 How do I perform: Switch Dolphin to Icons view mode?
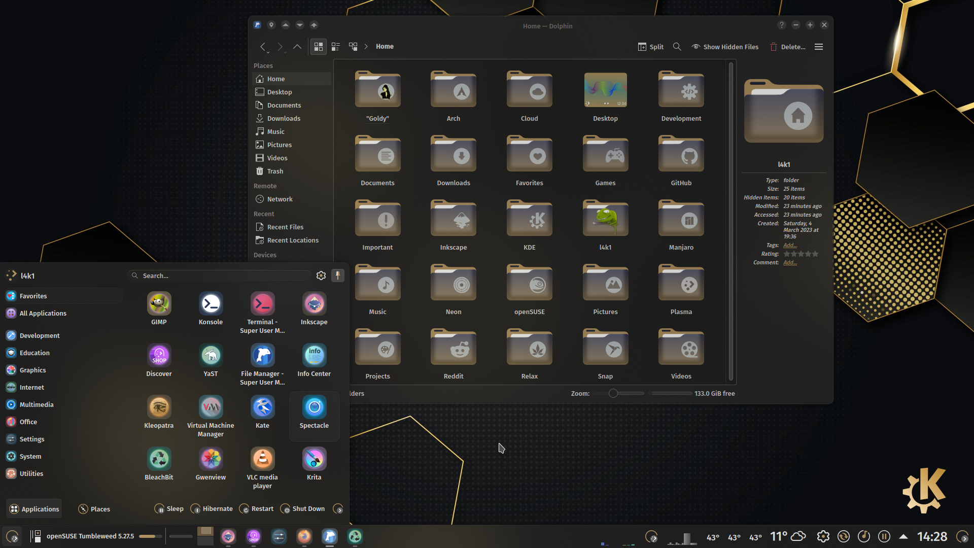pyautogui.click(x=319, y=47)
